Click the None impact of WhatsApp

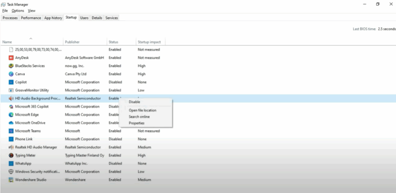pos(142,164)
